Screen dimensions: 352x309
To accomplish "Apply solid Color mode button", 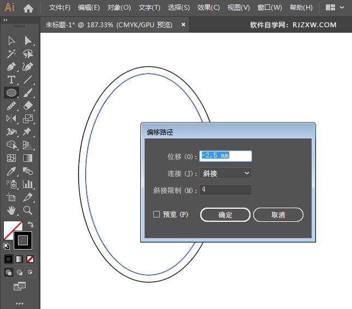I will coord(9,259).
